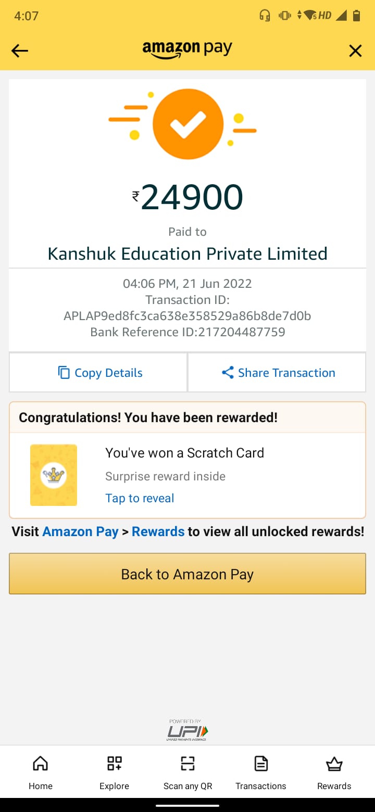This screenshot has width=375, height=812.
Task: Select the Transaction ID text
Action: [187, 316]
